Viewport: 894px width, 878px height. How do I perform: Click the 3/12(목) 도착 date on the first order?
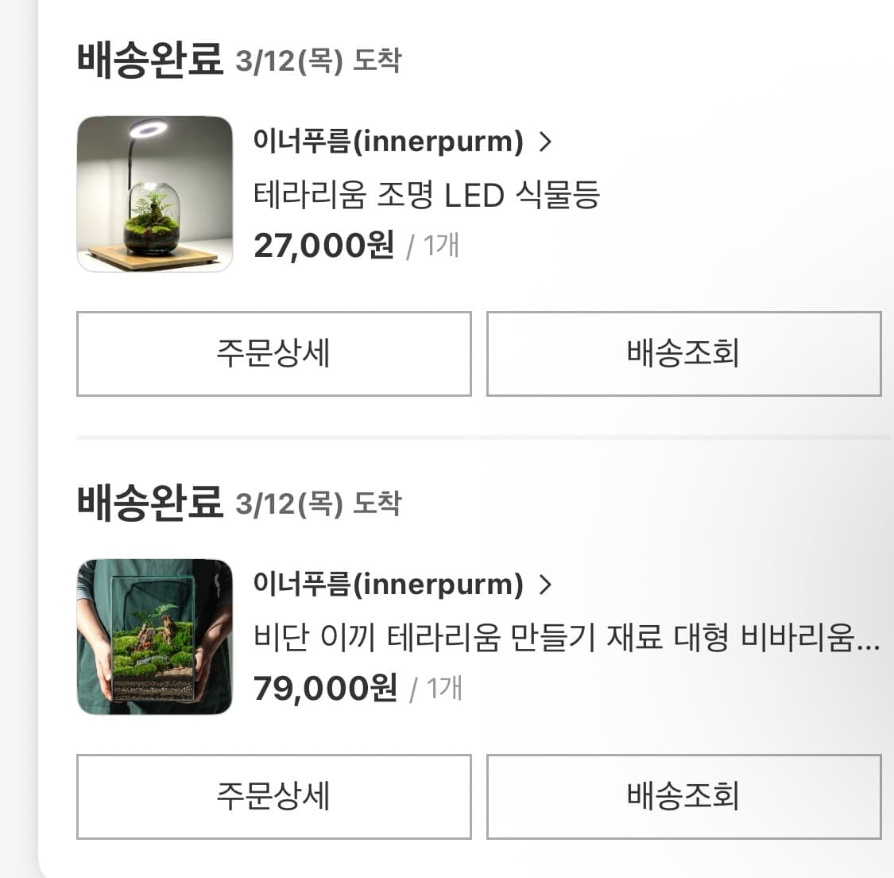[318, 60]
